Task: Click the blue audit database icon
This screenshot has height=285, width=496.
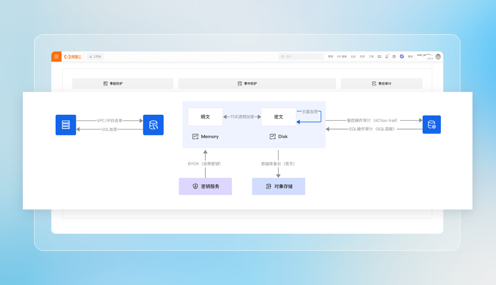Action: pyautogui.click(x=432, y=125)
